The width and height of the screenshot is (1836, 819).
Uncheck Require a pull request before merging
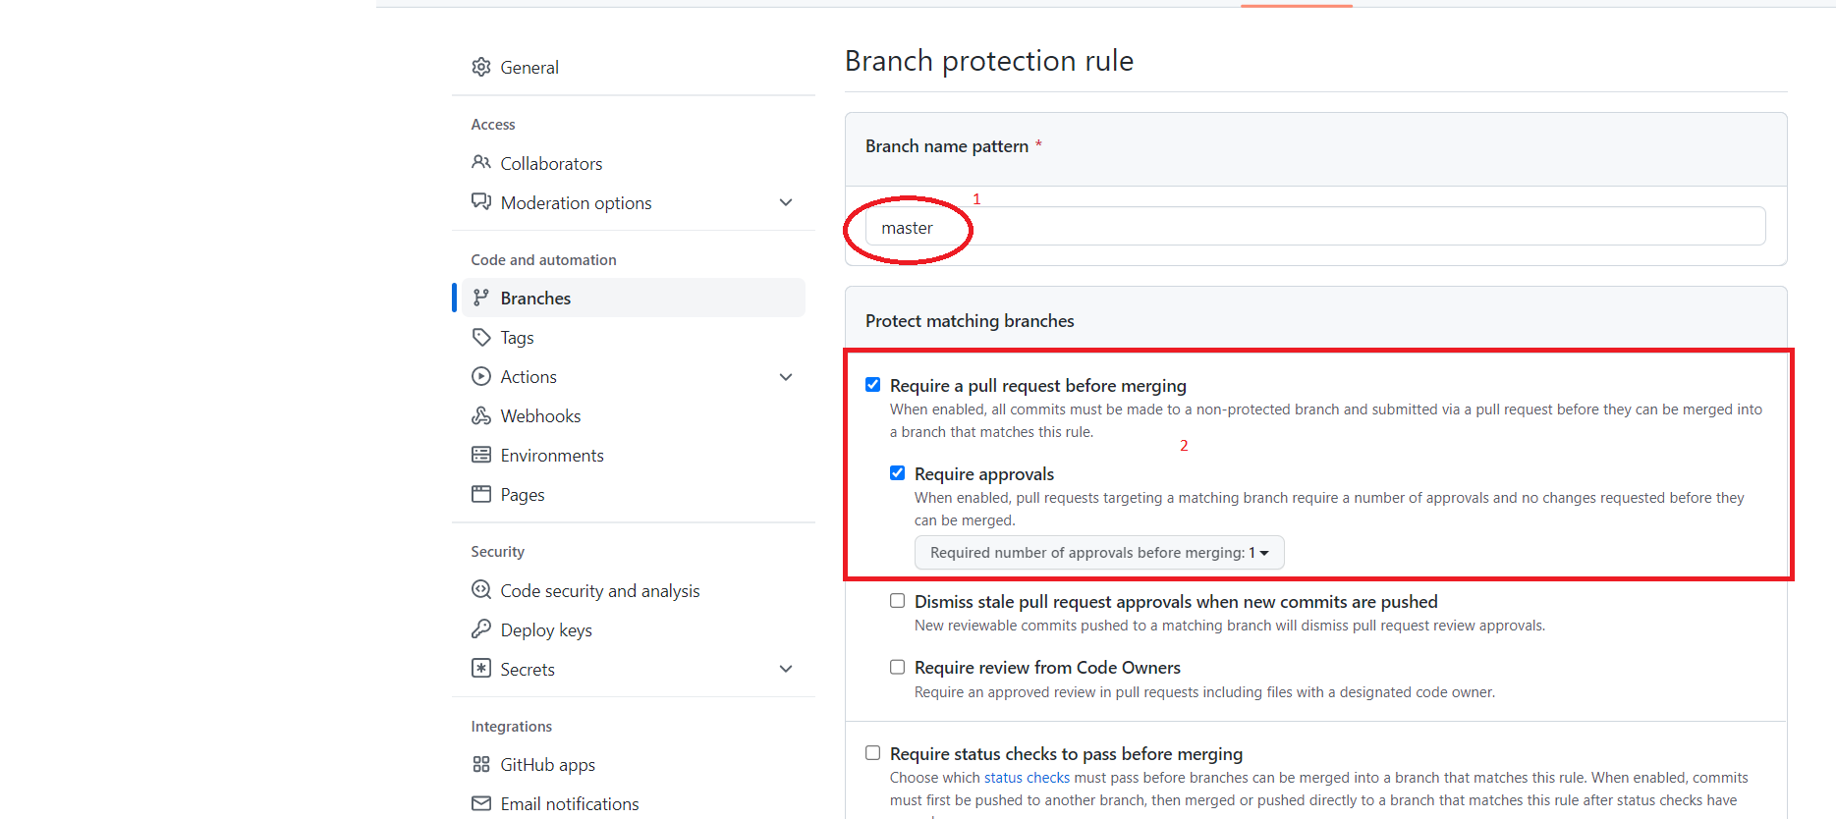(x=872, y=384)
